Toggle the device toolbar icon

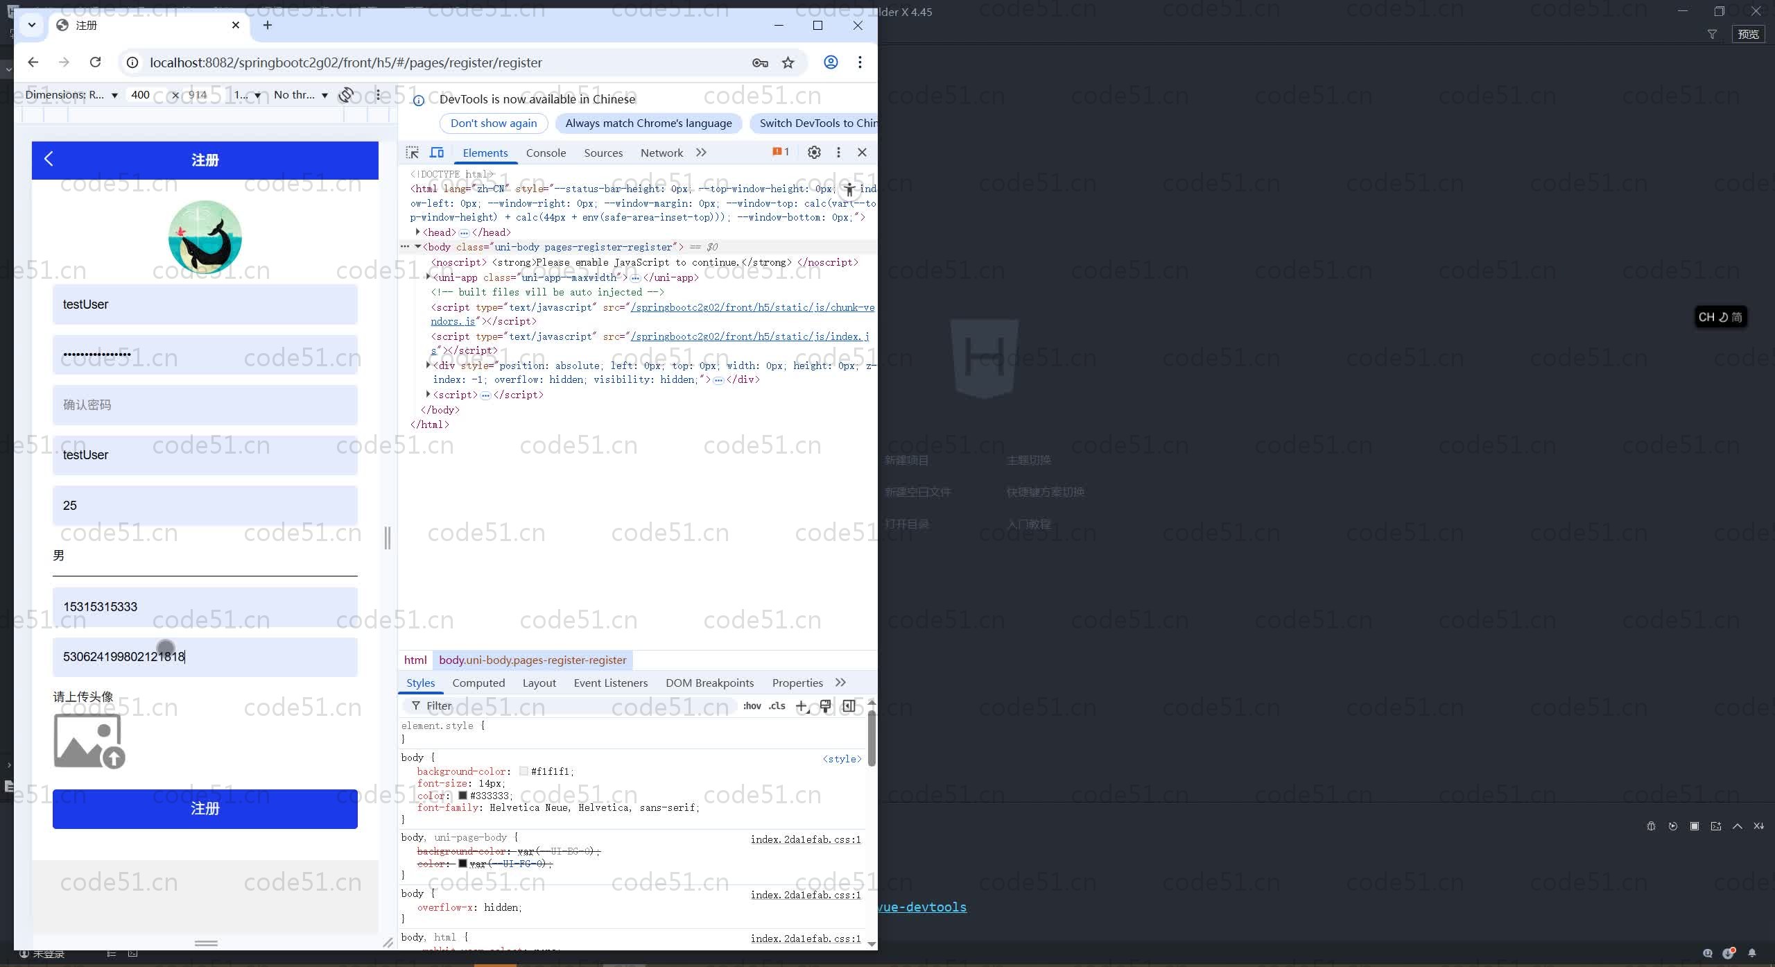tap(437, 153)
